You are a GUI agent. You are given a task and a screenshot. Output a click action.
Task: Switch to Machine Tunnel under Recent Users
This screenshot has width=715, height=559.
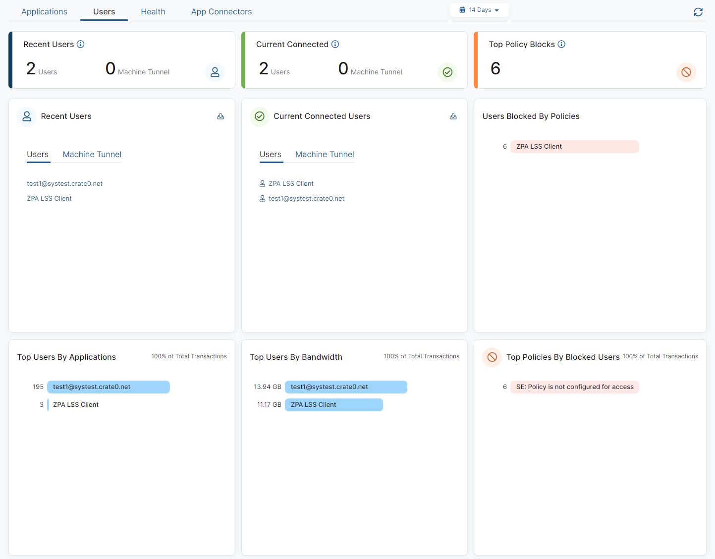coord(92,155)
